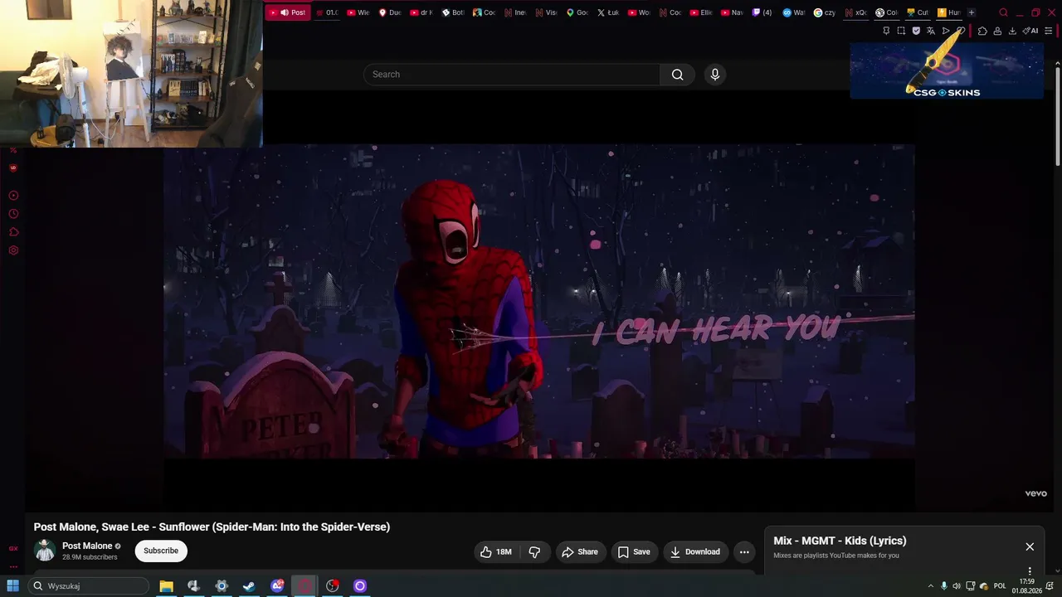1062x597 pixels.
Task: Open Opera GX from the taskbar
Action: click(304, 586)
